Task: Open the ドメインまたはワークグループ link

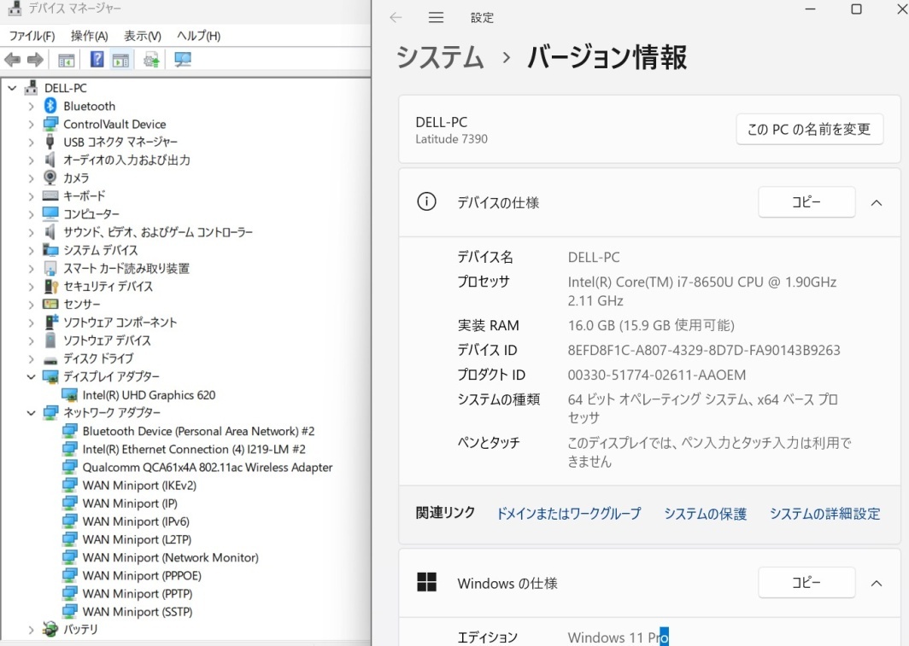Action: coord(569,514)
